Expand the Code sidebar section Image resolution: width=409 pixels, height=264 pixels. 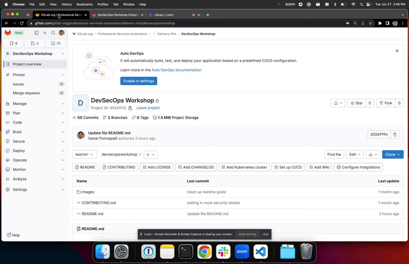[x=35, y=122]
